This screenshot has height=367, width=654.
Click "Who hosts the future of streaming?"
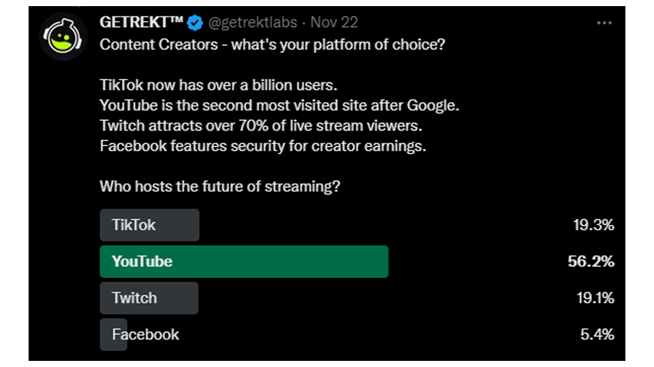coord(219,186)
